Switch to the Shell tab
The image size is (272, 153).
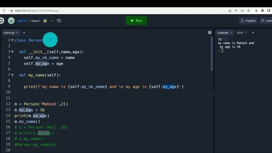tap(240, 33)
